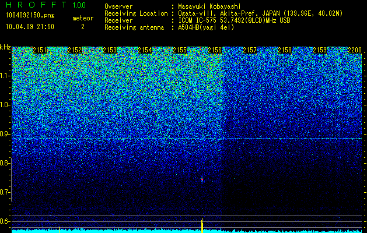Click the "Receiving antenna" label

(134, 27)
